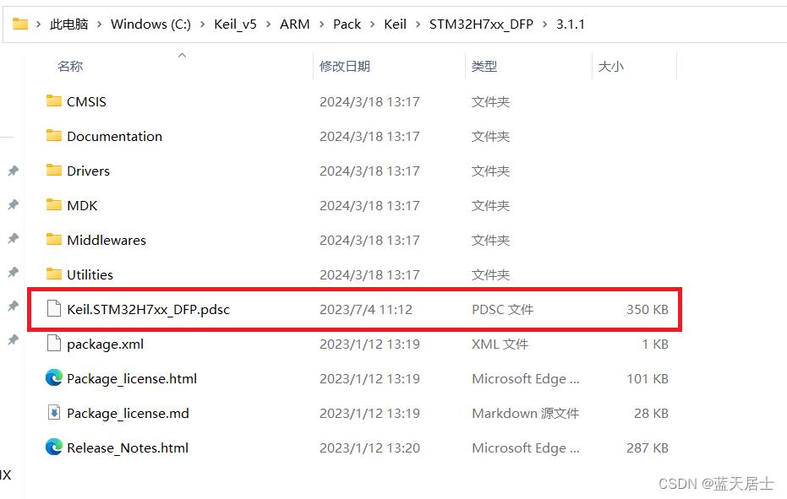
Task: Select the Documentation folder name
Action: click(114, 137)
